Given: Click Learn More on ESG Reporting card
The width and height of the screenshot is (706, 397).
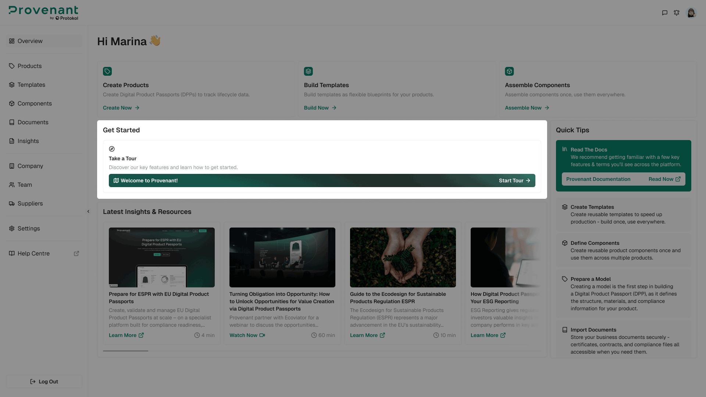Looking at the screenshot, I should coord(488,335).
